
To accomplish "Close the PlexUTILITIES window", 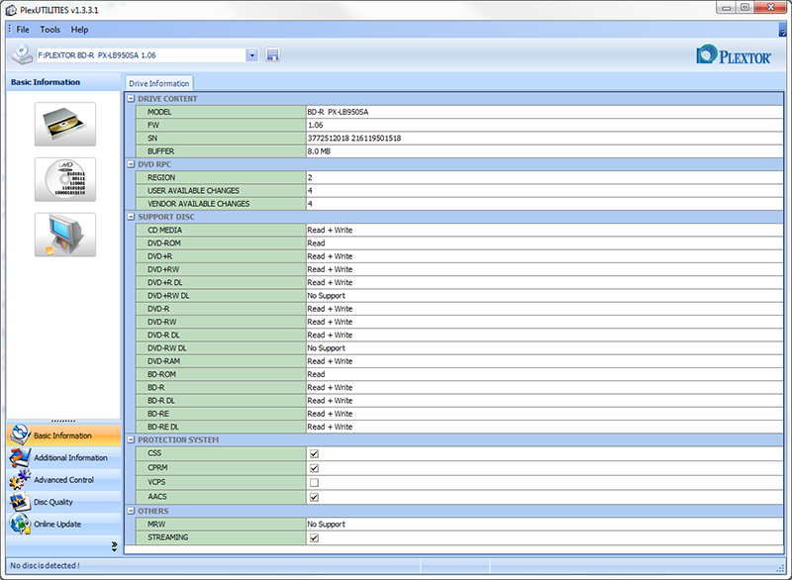I will coord(771,8).
